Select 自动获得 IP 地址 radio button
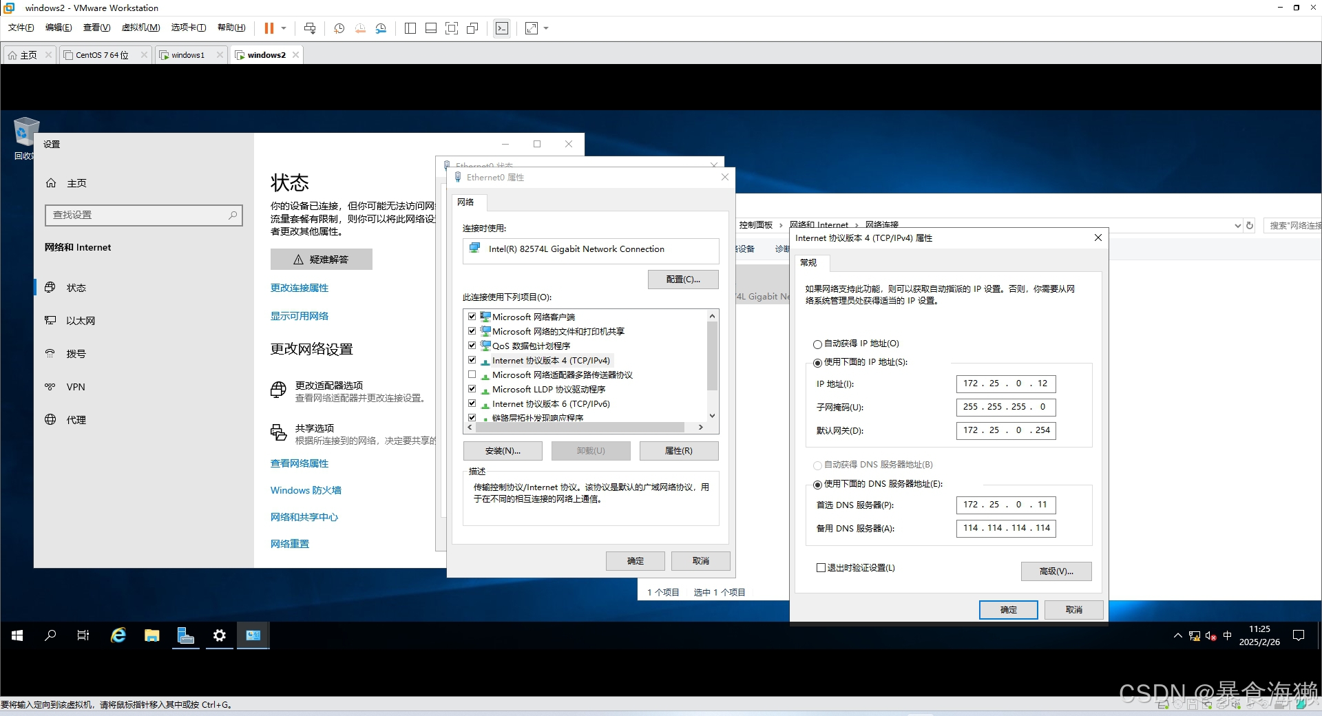This screenshot has height=716, width=1322. click(x=817, y=344)
